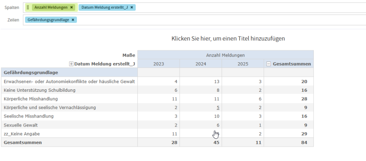Click the Maße header label
Viewport: 366px width, 161px height.
pyautogui.click(x=129, y=55)
